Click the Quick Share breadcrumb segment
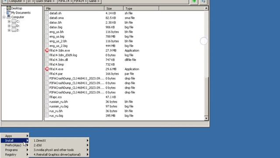Image resolution: width=280 pixels, height=158 pixels. [x=46, y=1]
